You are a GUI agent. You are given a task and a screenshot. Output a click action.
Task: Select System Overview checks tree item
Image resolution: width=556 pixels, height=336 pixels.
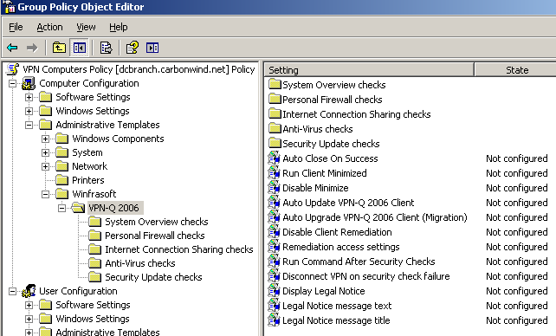(157, 222)
